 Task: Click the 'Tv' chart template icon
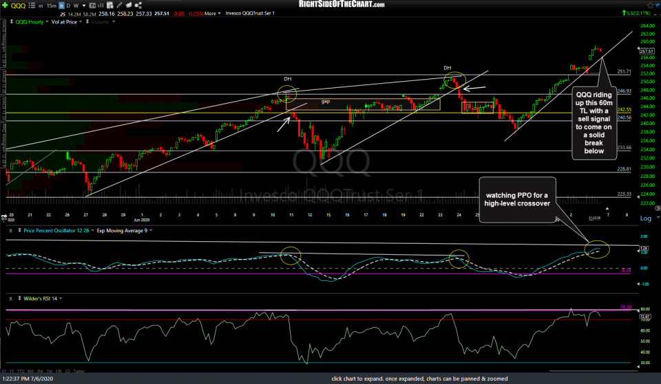pos(93,5)
